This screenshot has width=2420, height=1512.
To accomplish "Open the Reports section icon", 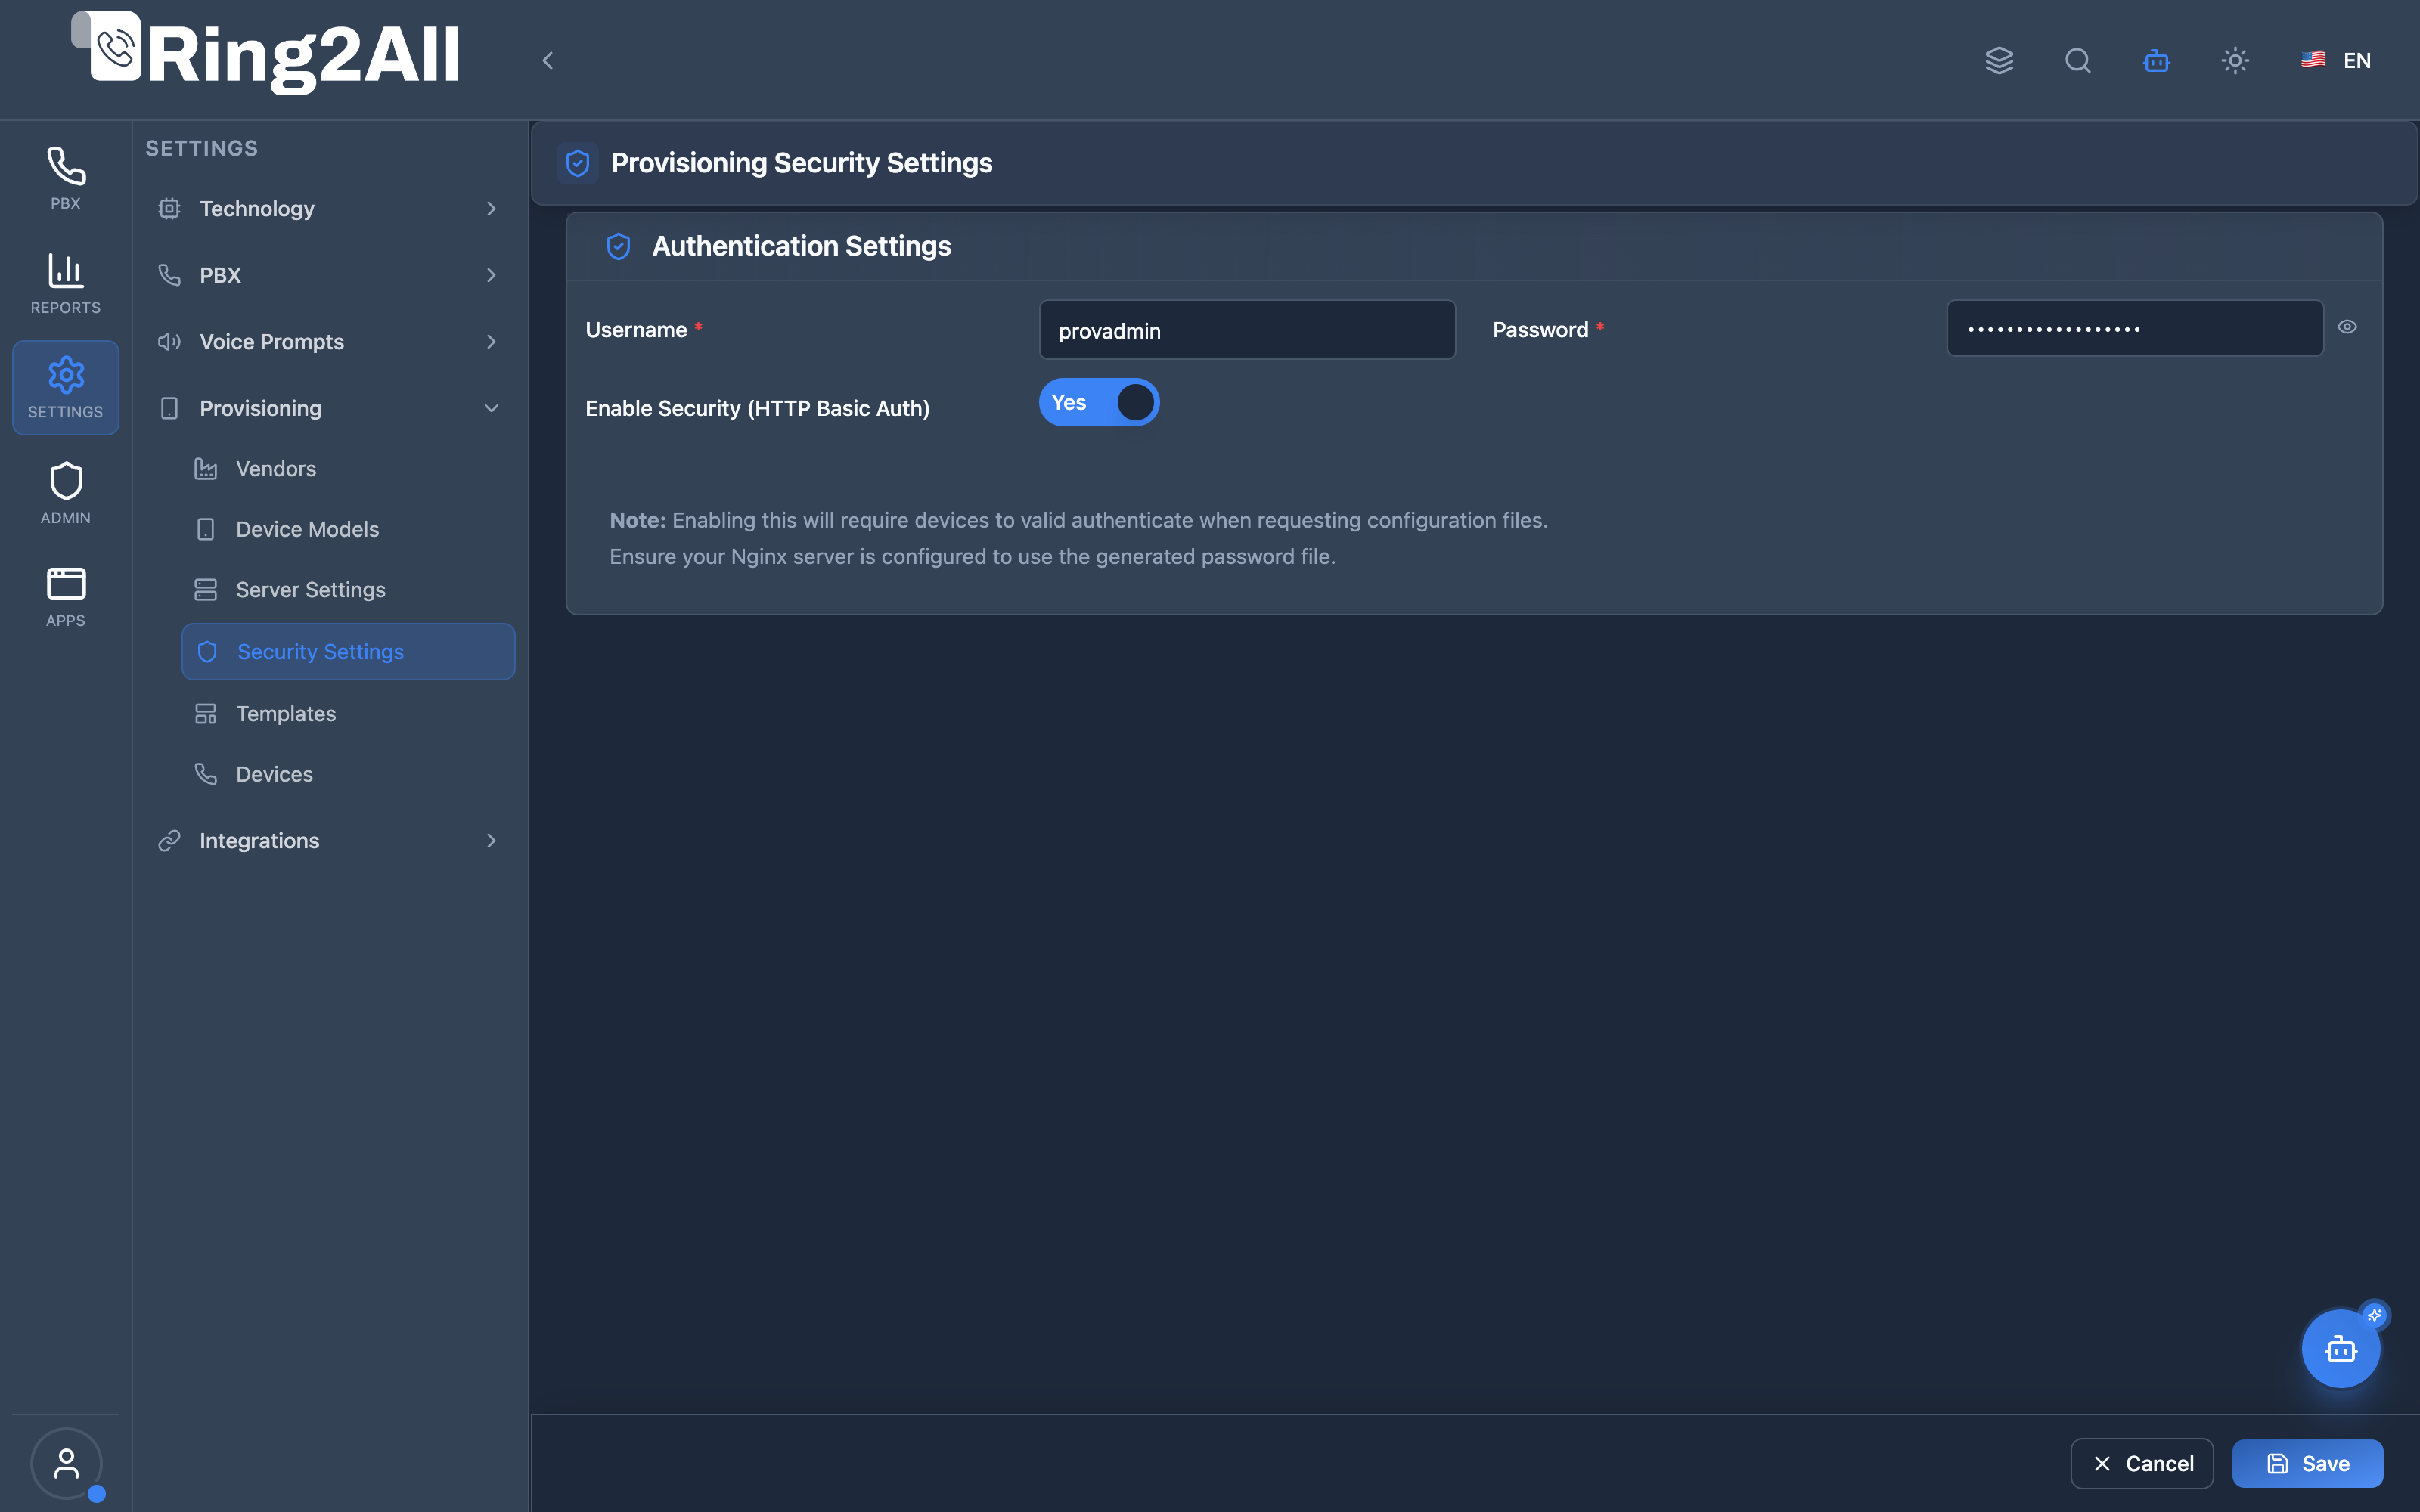I will 66,283.
